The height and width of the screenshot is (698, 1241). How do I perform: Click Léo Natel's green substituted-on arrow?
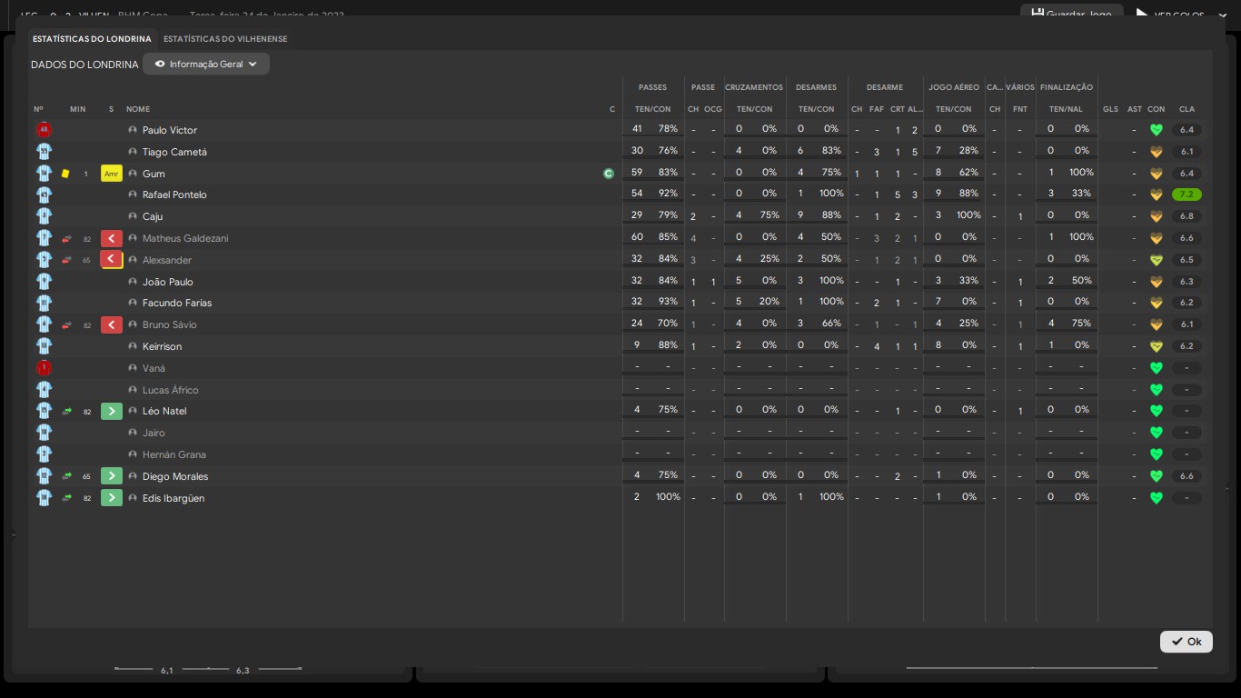pyautogui.click(x=112, y=411)
